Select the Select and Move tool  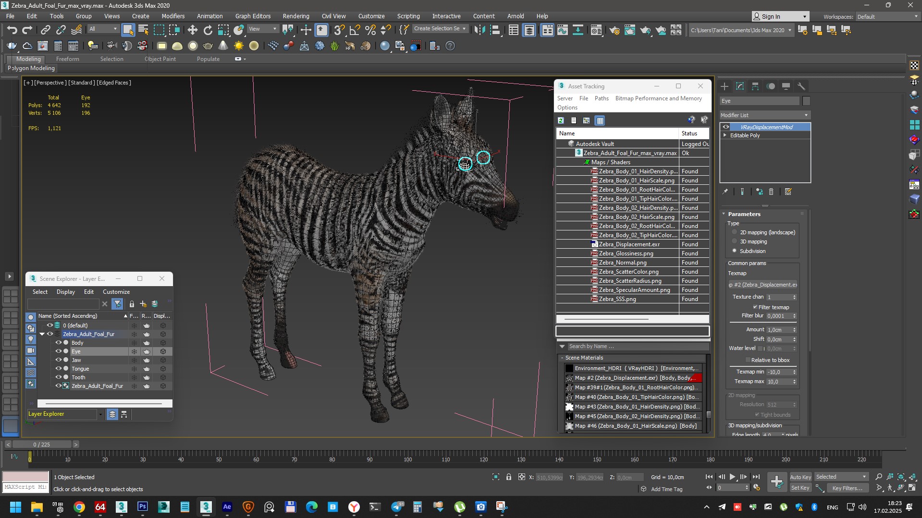pos(192,30)
